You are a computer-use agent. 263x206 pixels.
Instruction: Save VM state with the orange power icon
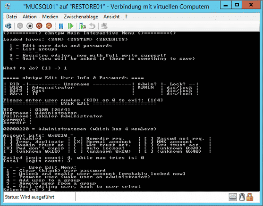(49, 26)
